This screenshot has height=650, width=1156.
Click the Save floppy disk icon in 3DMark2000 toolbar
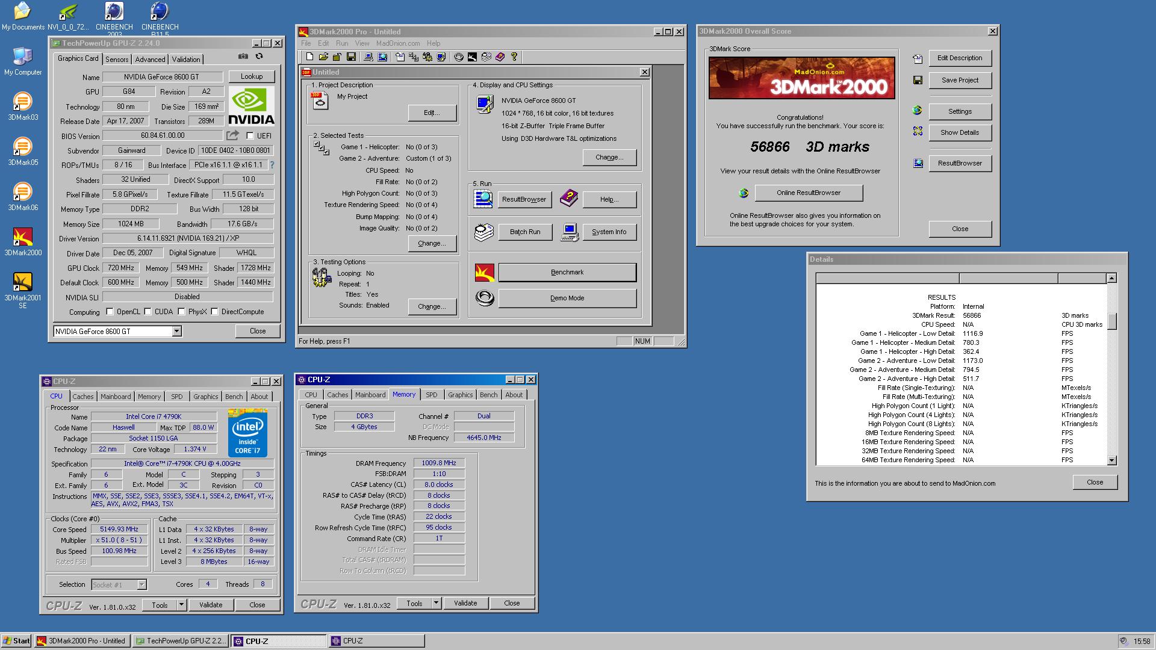351,57
